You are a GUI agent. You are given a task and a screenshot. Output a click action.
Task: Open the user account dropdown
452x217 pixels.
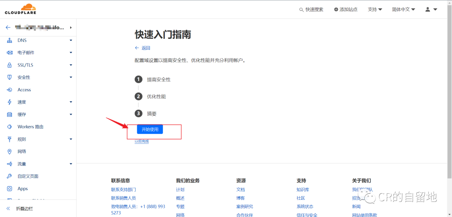tap(431, 9)
